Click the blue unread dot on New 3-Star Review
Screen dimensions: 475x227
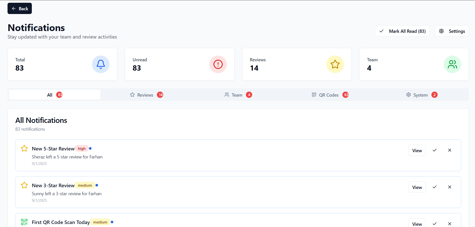pyautogui.click(x=97, y=185)
